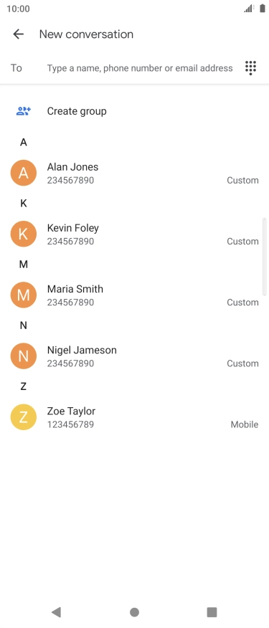Pick Kevin Foley contact name
The width and height of the screenshot is (269, 628).
[x=73, y=228]
